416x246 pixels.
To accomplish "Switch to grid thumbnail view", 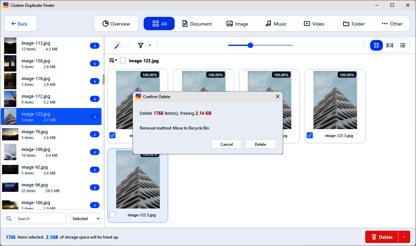I will (376, 45).
